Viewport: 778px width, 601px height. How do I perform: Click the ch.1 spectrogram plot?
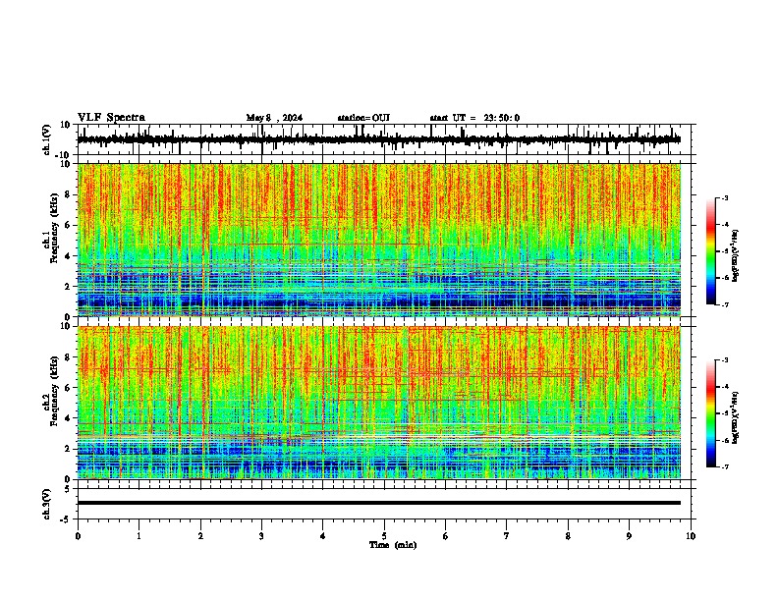pos(379,240)
